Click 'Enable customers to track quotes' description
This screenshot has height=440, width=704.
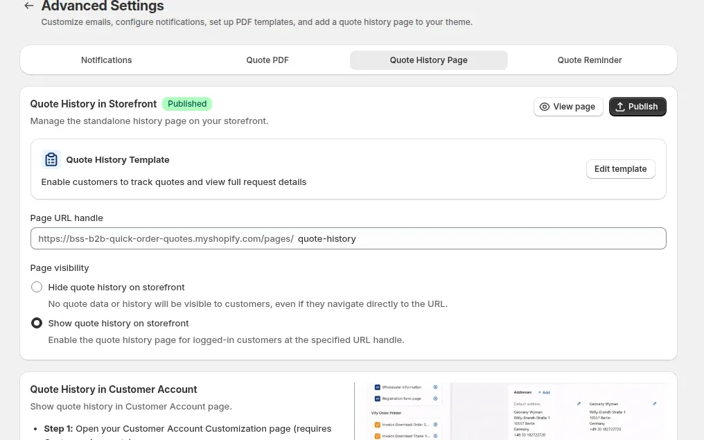174,182
